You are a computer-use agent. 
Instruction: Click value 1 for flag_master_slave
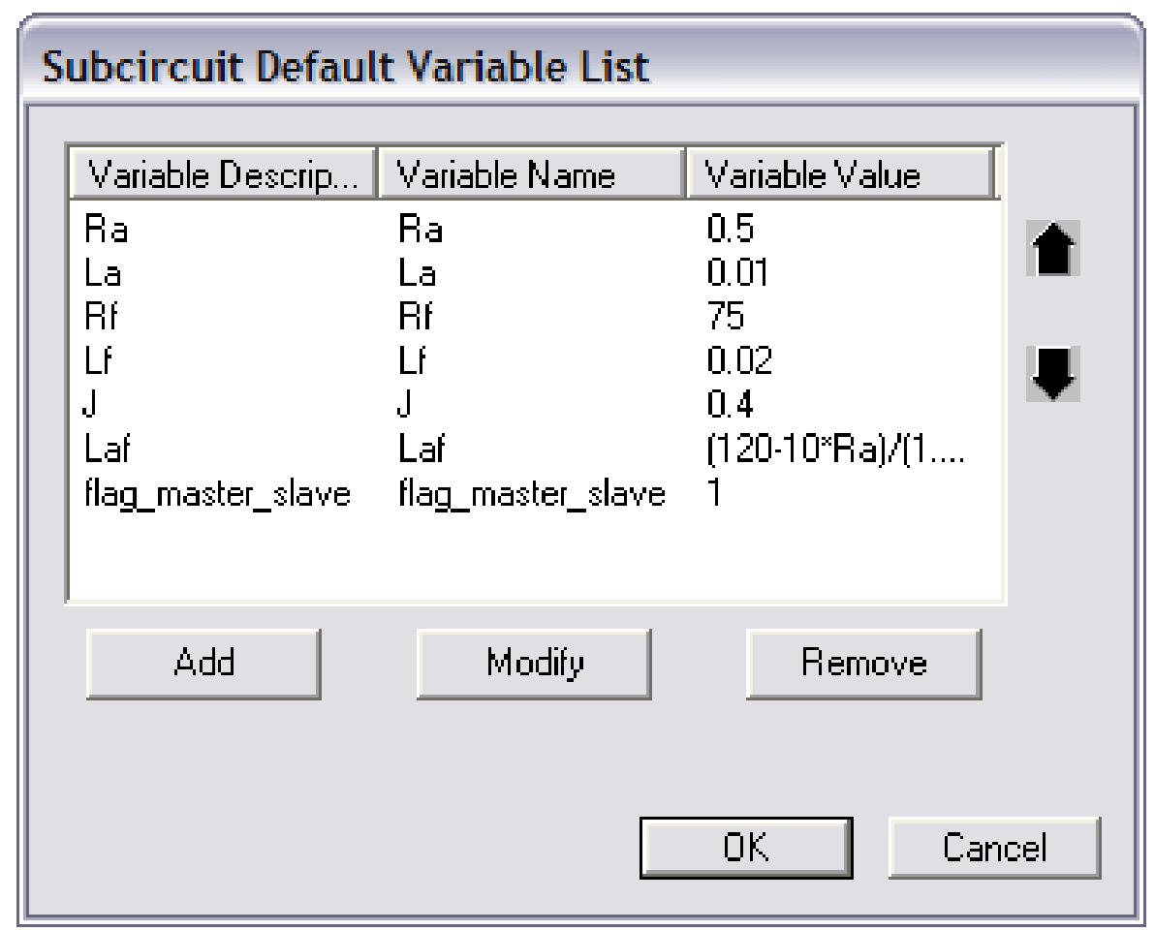point(714,491)
